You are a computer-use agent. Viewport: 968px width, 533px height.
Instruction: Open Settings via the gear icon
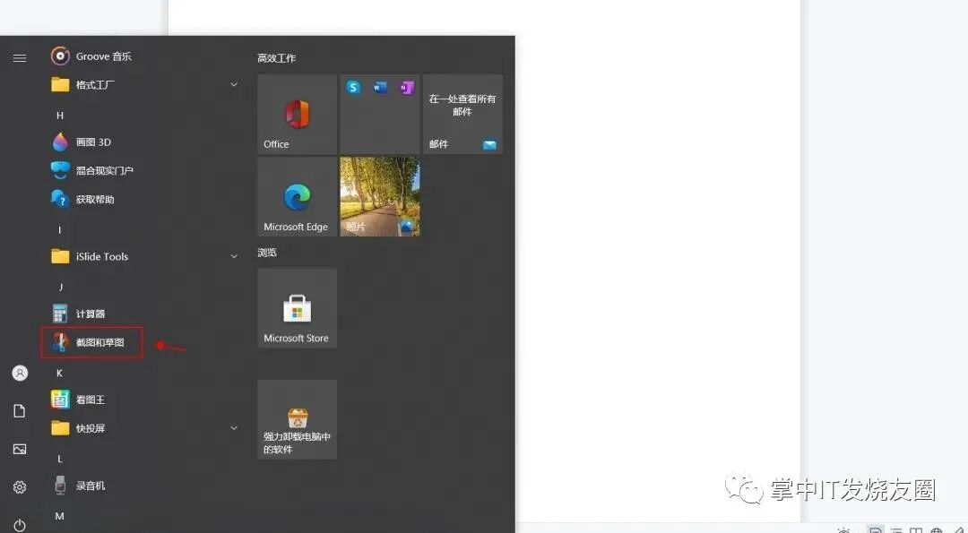(19, 486)
